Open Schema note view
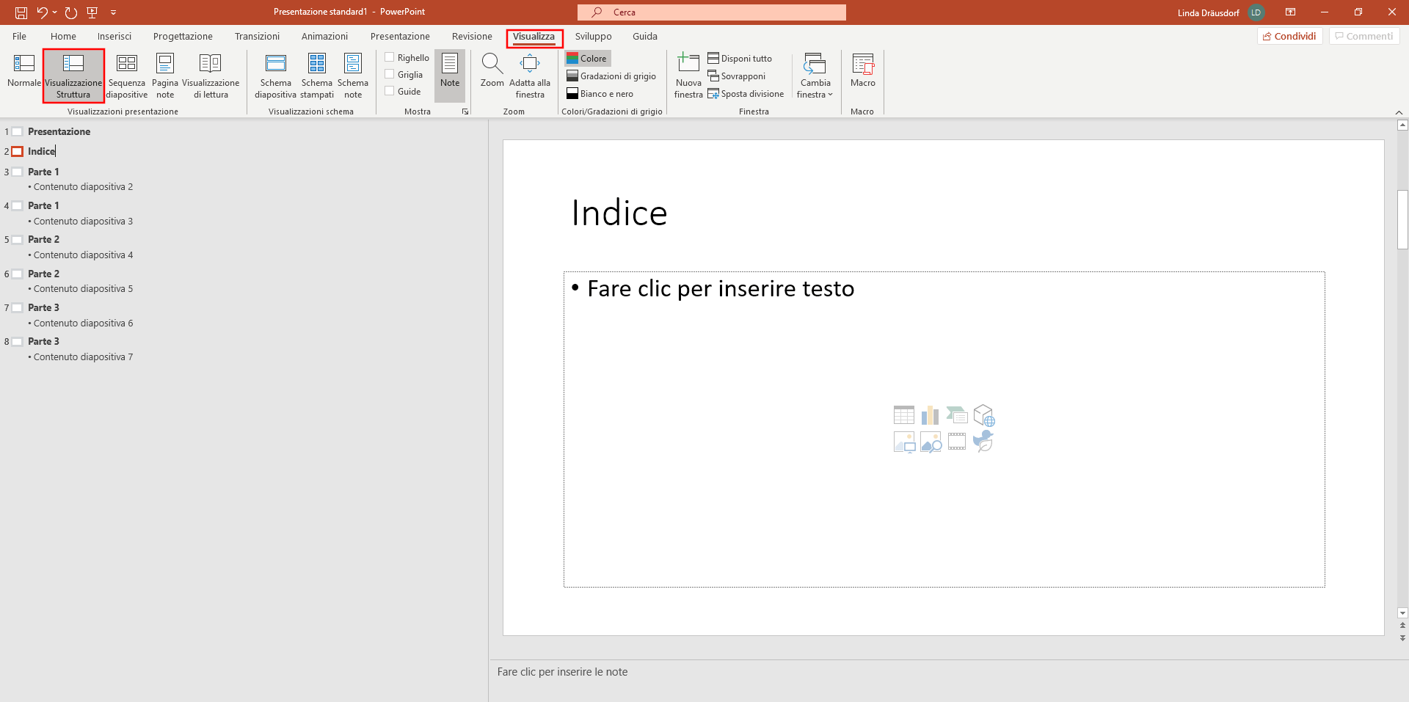 tap(353, 76)
